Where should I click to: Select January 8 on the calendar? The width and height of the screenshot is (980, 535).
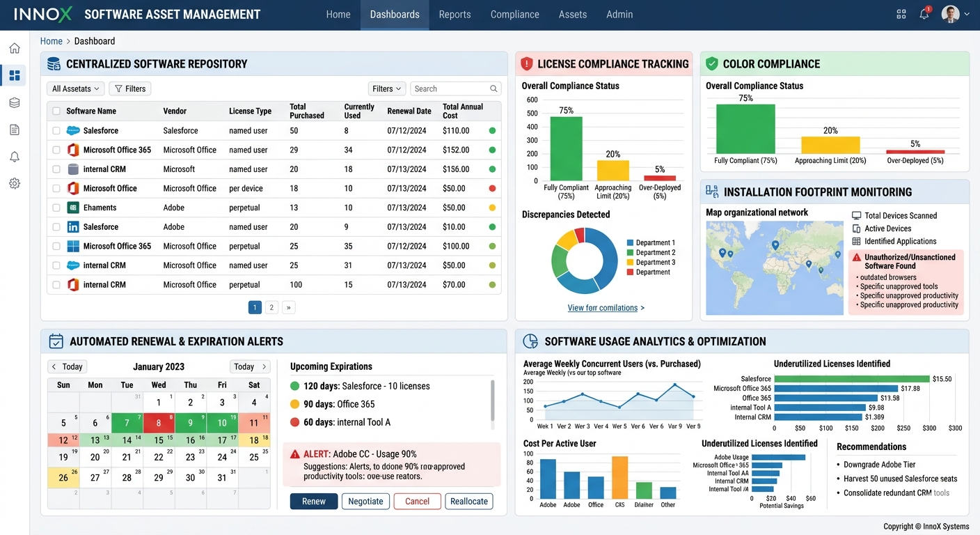pos(159,422)
